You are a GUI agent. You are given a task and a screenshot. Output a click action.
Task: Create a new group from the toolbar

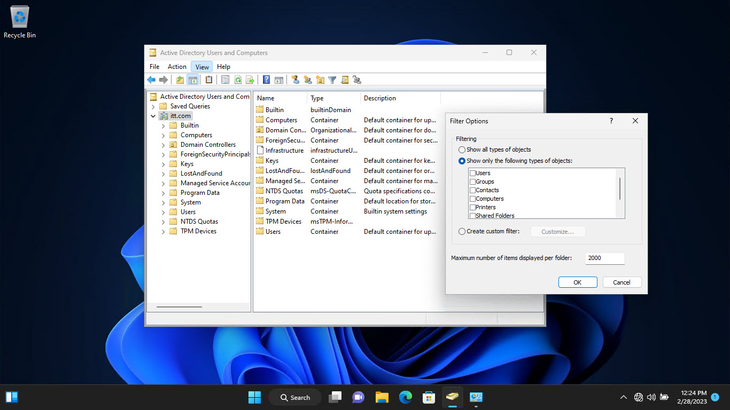308,80
